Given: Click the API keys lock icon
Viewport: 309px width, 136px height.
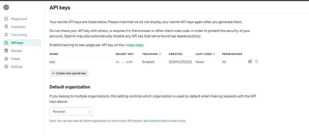Looking at the screenshot, I should (6, 43).
